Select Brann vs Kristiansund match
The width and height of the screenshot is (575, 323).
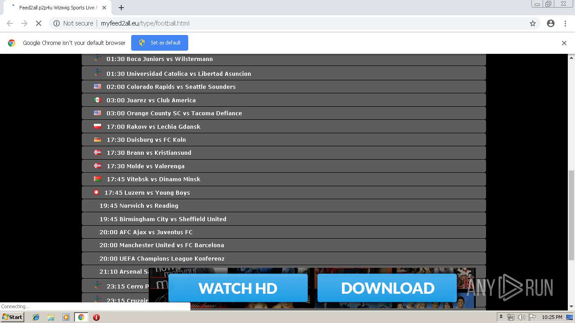pyautogui.click(x=149, y=153)
